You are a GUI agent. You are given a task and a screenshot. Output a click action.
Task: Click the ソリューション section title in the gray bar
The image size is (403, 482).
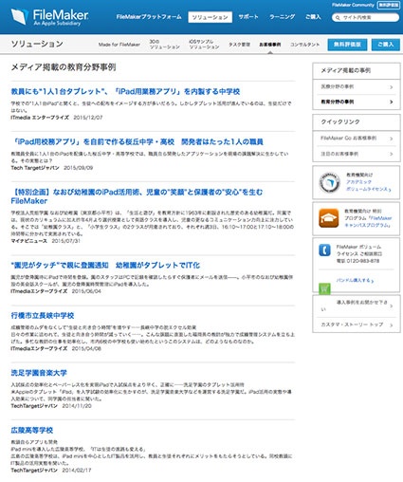pos(37,44)
